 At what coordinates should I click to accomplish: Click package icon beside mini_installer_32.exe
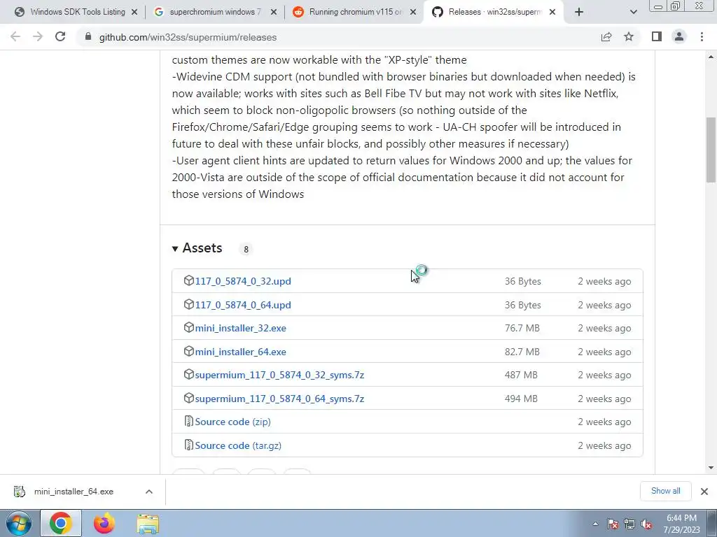188,327
